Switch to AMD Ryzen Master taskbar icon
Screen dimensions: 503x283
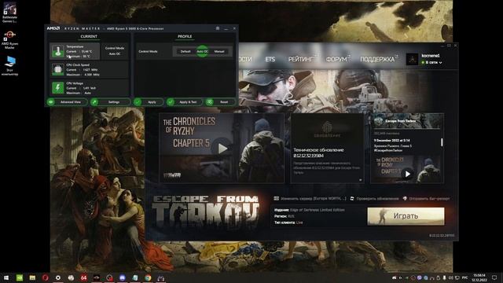point(97,277)
